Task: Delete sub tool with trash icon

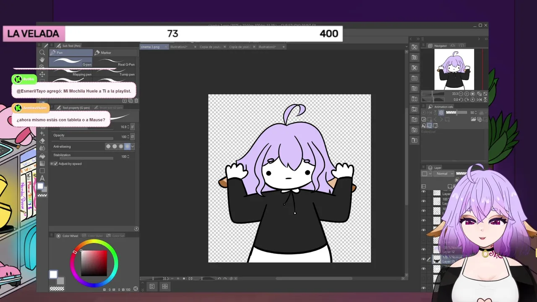Action: [136, 101]
